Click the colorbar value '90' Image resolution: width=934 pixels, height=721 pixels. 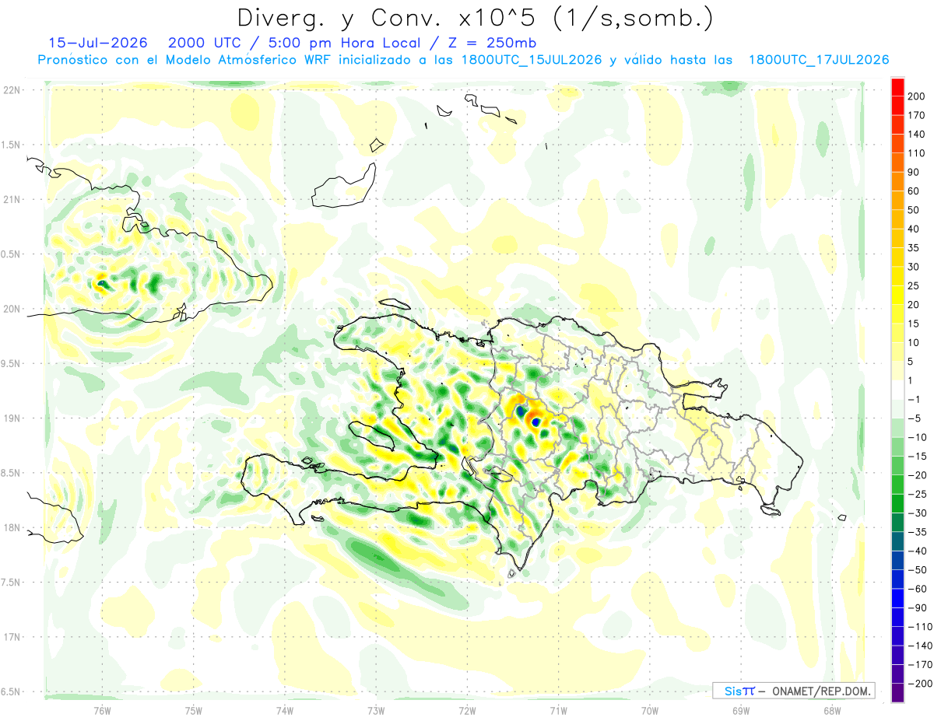coord(914,171)
